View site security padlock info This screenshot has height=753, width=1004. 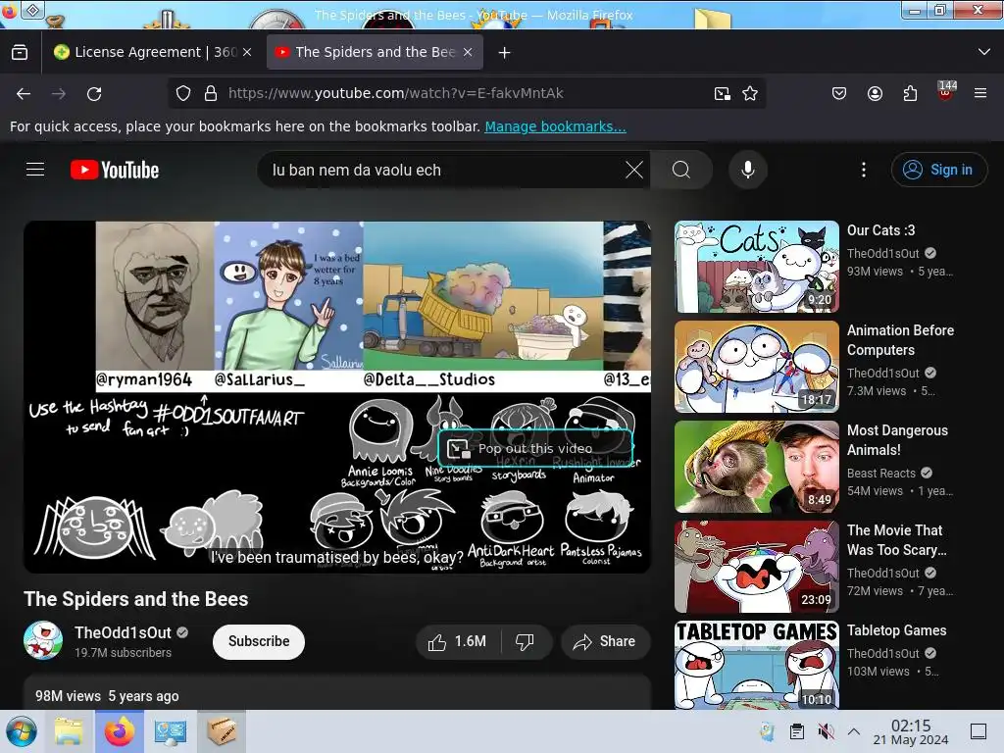(211, 93)
